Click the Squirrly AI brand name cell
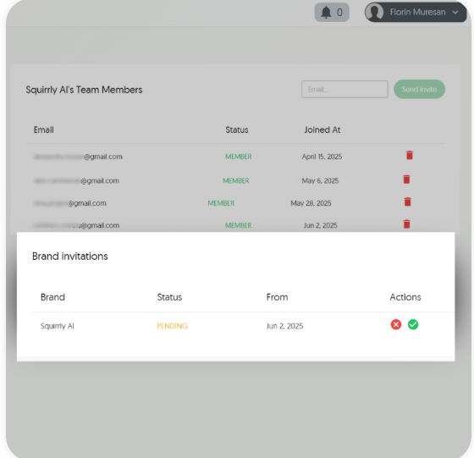The width and height of the screenshot is (474, 458). click(x=58, y=326)
